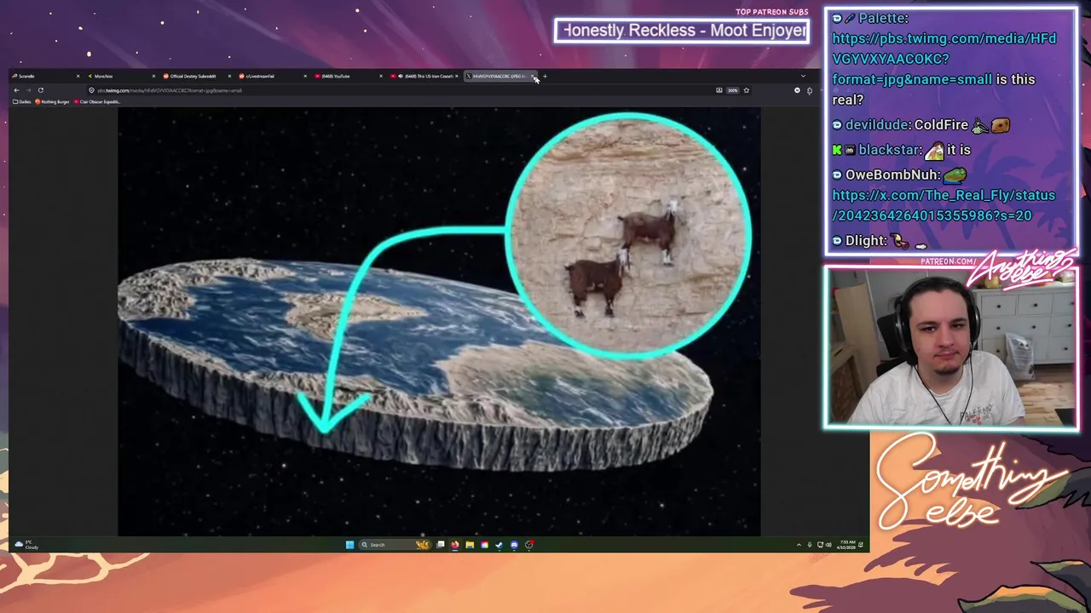Open the This US-Iran Ceasefire YouTube tab
The image size is (1091, 613).
(x=423, y=77)
